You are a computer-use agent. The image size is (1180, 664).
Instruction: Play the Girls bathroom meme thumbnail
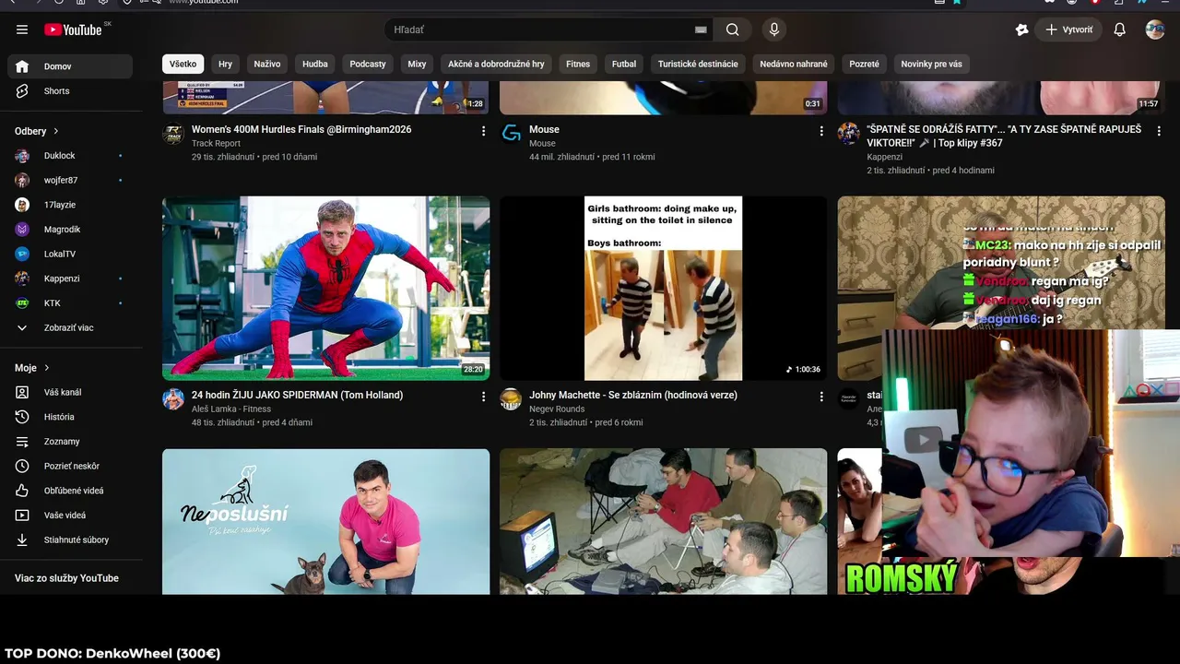tap(664, 288)
